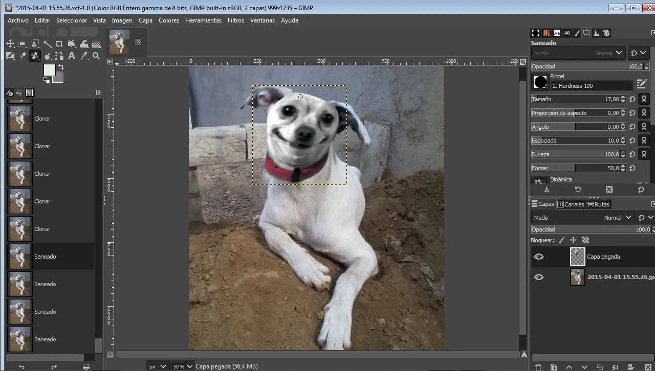
Task: Open the undo history panel menu
Action: 99,92
